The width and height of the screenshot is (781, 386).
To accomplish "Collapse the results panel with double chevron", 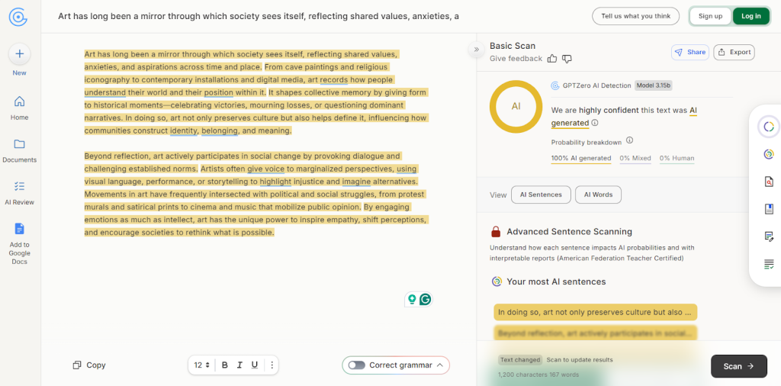I will tap(477, 50).
